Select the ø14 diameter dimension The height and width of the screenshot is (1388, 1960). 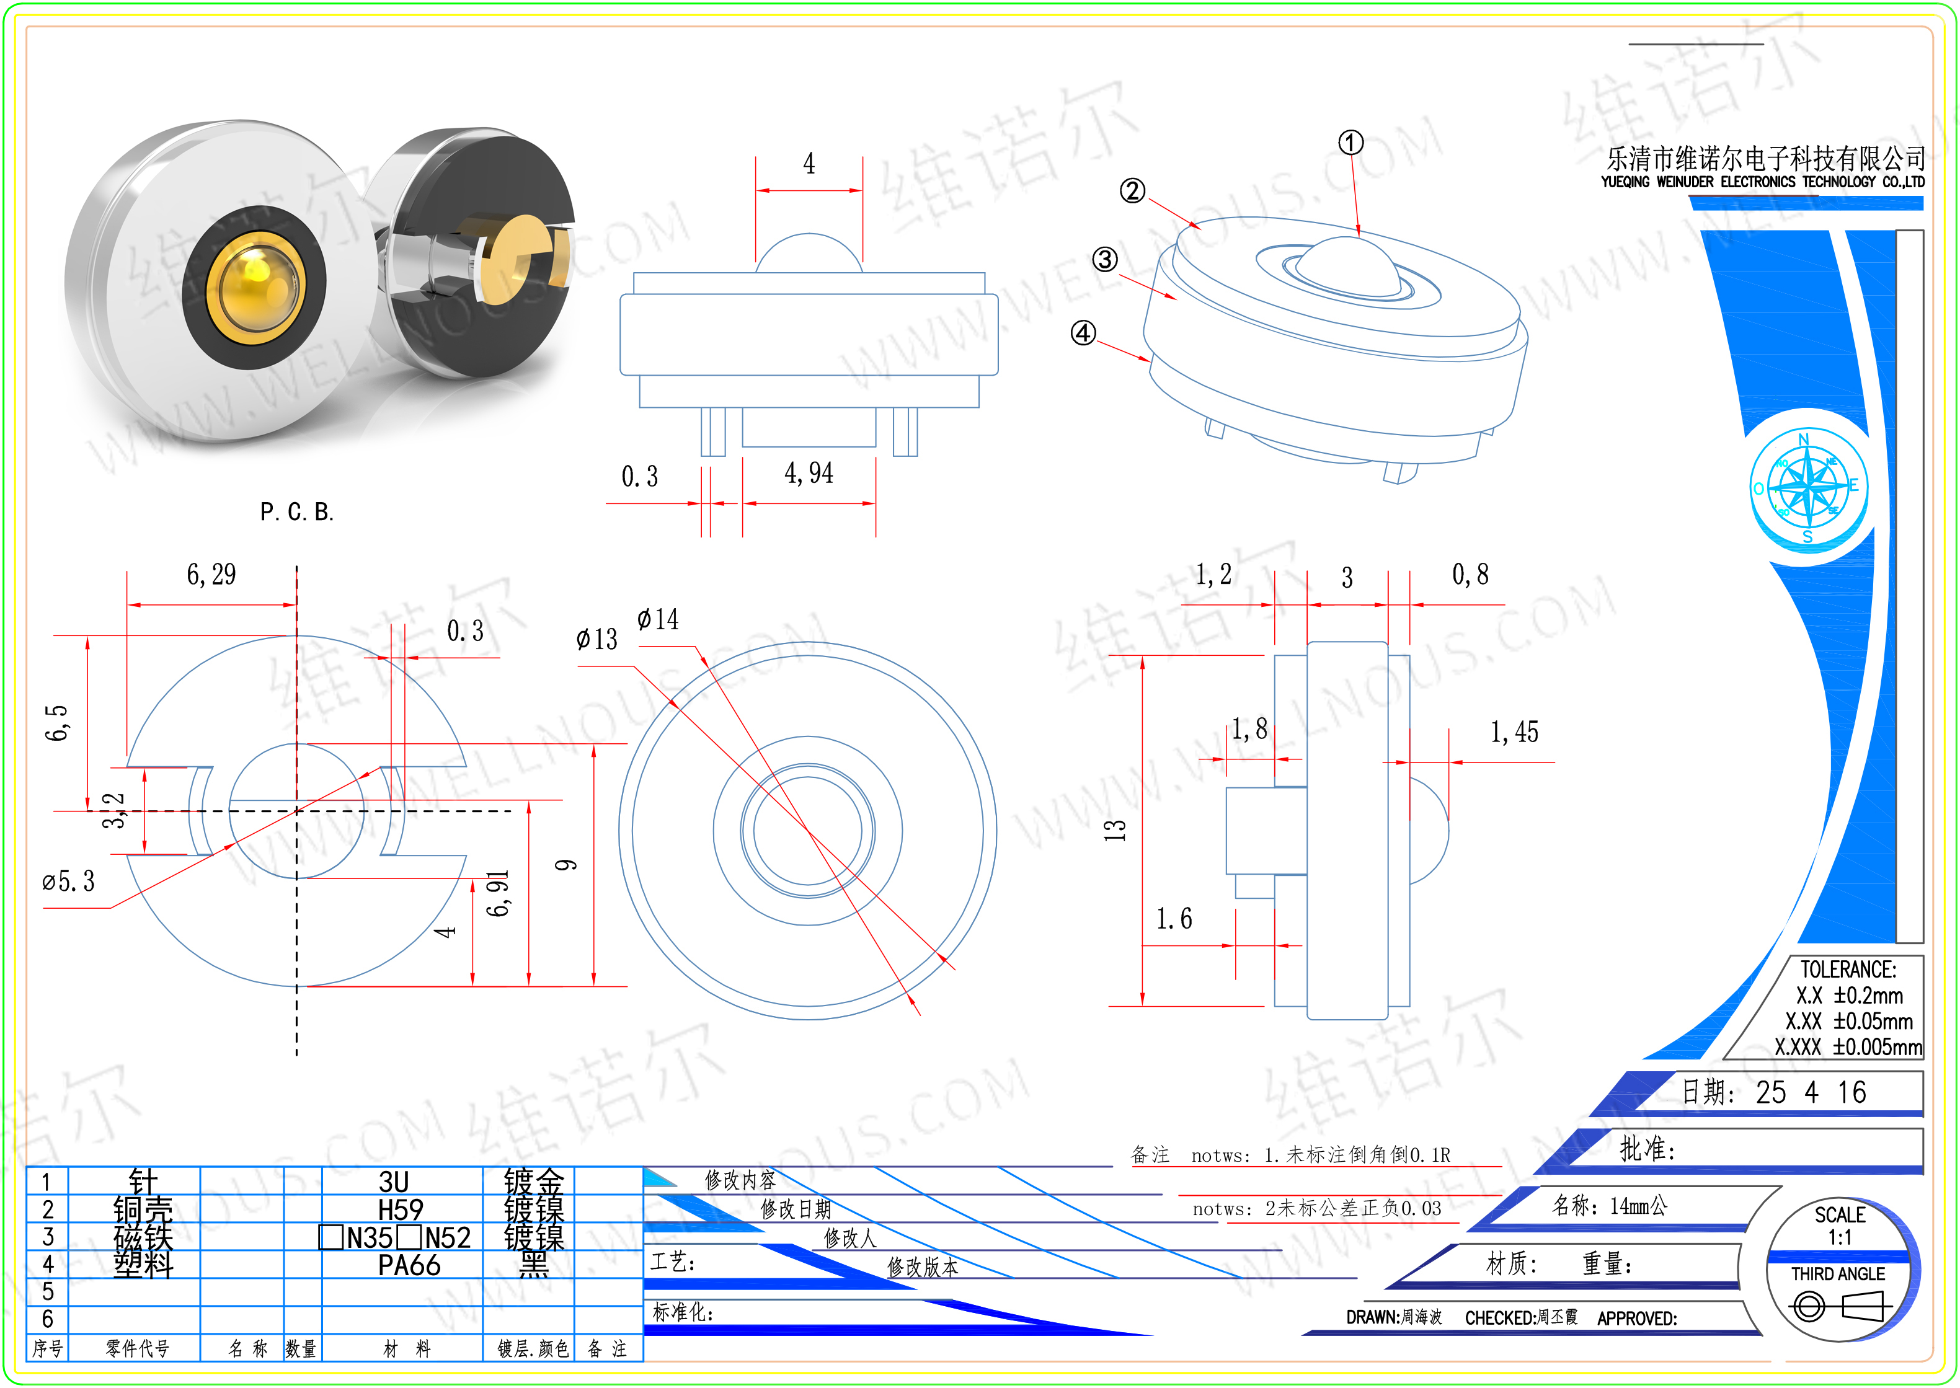658,620
